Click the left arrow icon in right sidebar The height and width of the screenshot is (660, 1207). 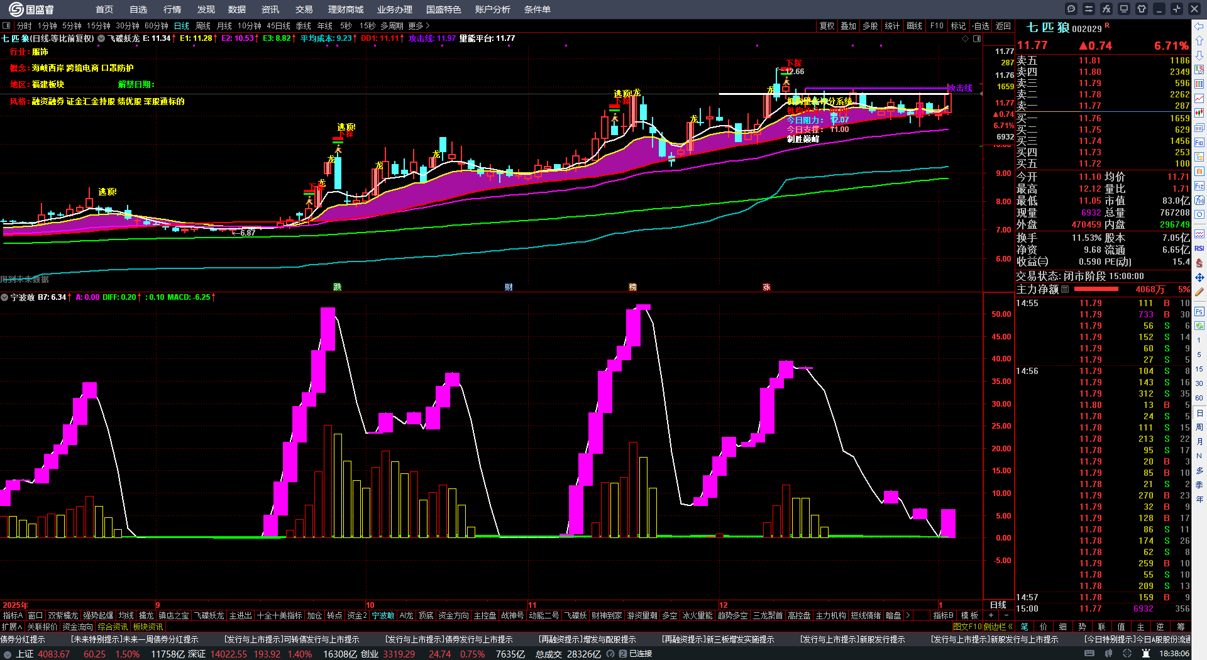click(1199, 26)
